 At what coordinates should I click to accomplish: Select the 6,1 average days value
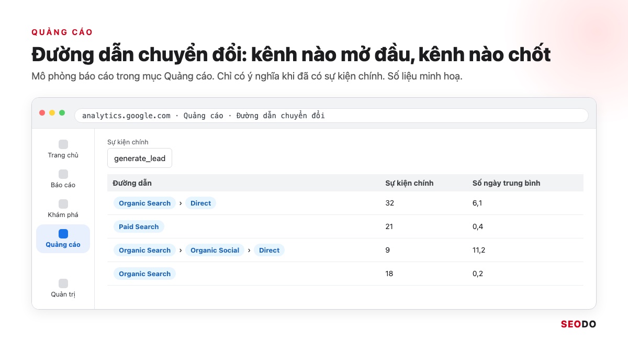[477, 203]
